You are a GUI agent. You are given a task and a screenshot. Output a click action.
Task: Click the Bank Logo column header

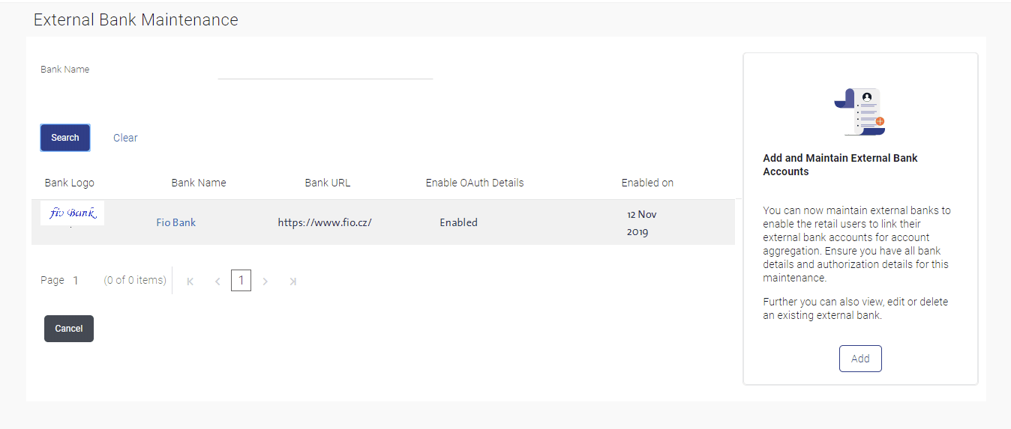[x=70, y=183]
